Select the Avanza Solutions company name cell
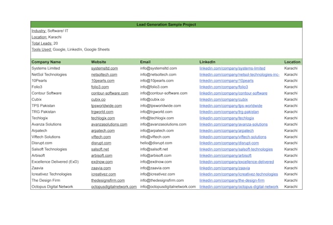Screen dimensions: 333x225 point(47,125)
